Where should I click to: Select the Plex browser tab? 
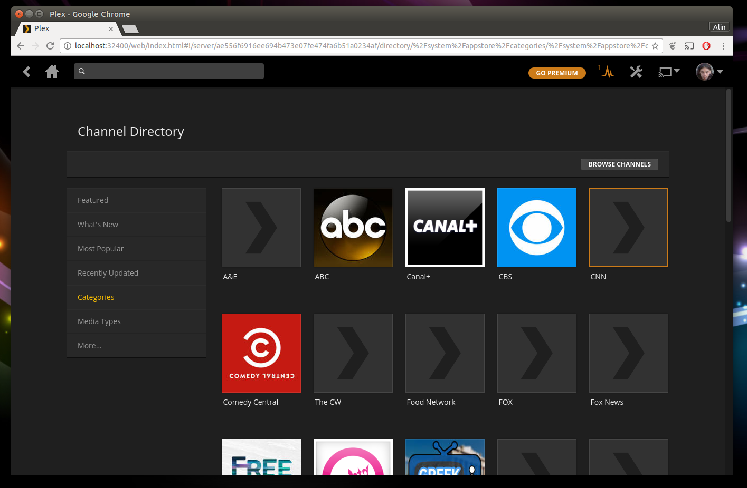[68, 28]
